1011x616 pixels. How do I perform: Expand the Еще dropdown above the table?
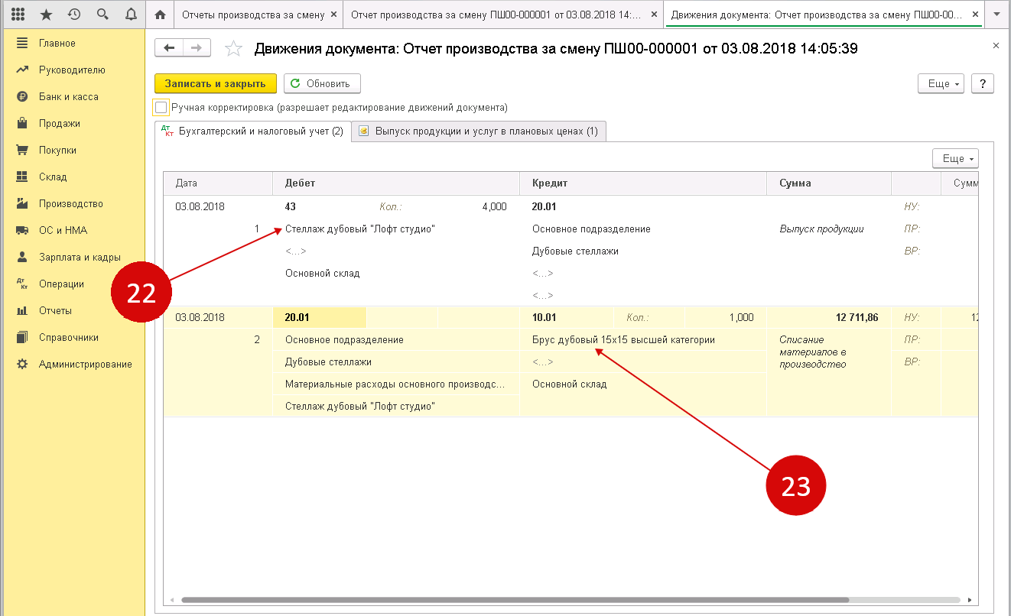tap(954, 158)
